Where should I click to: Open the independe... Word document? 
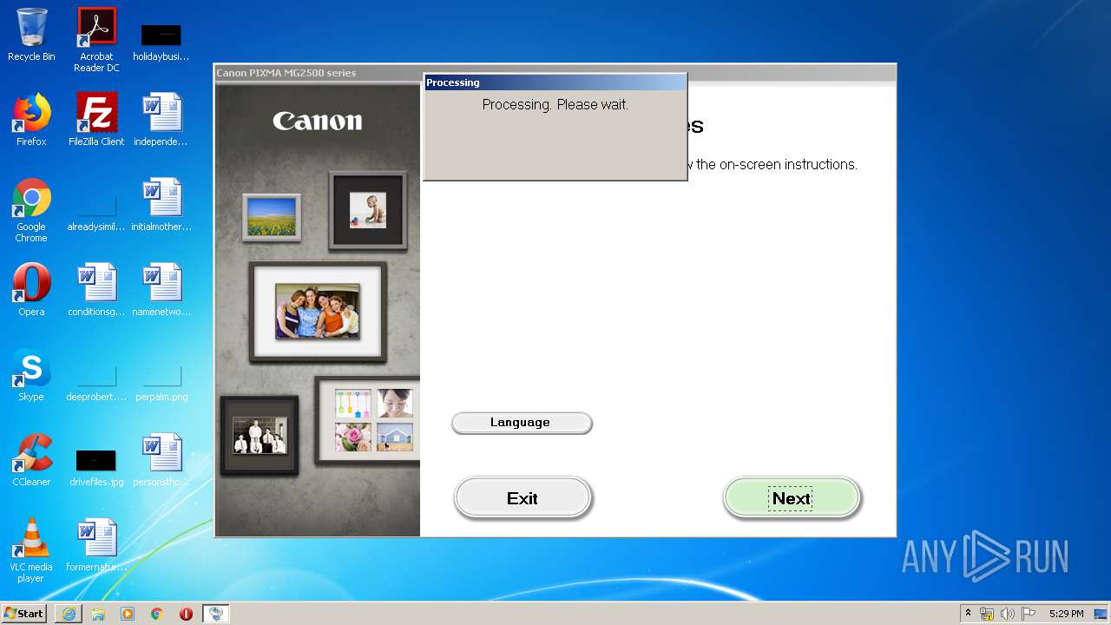[x=161, y=120]
